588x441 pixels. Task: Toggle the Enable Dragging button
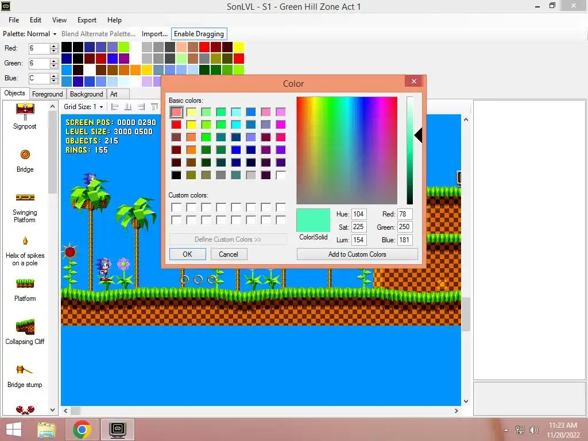(x=199, y=34)
